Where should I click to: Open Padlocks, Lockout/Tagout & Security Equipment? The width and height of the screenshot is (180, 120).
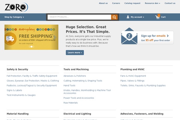click(32, 85)
